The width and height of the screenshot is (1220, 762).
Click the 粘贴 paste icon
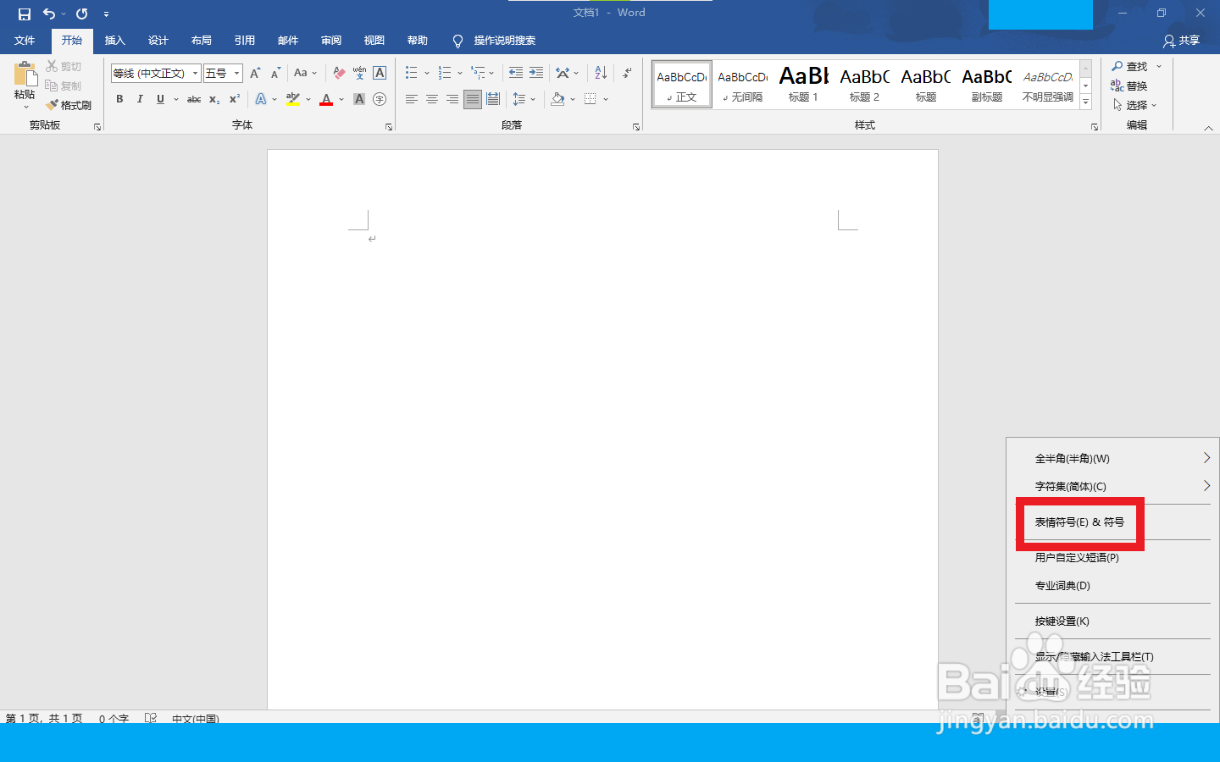point(25,75)
